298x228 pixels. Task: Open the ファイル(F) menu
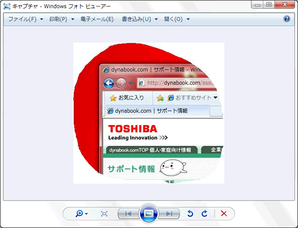(x=22, y=19)
